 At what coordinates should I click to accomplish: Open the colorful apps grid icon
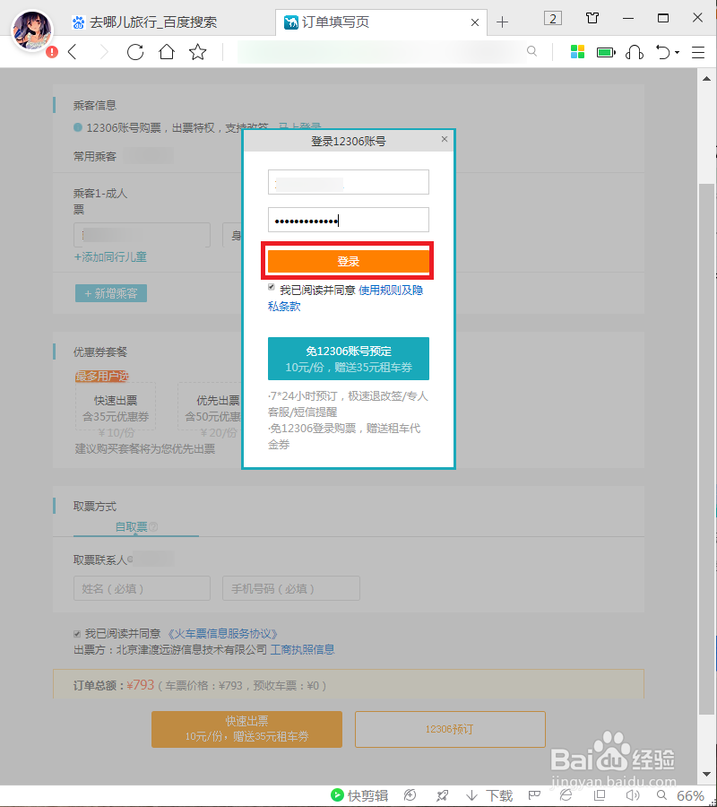[x=577, y=51]
